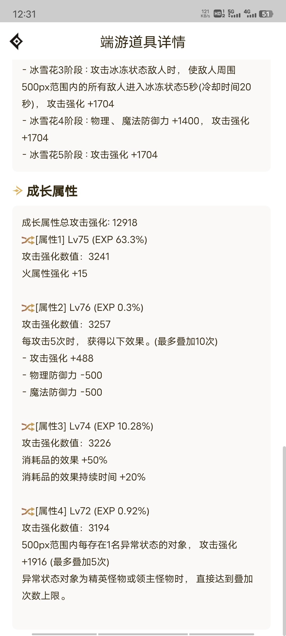This screenshot has width=286, height=636.
Task: Tap the gold arrow icon before 成长属性
Action: pos(17,191)
